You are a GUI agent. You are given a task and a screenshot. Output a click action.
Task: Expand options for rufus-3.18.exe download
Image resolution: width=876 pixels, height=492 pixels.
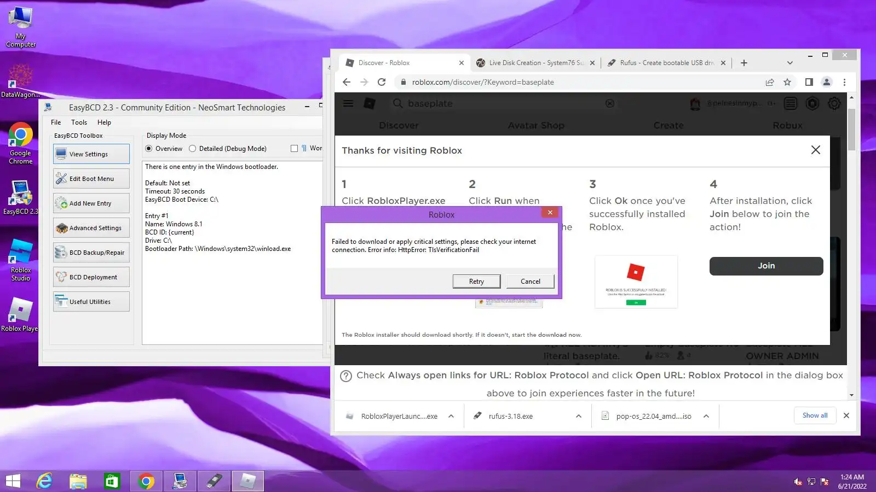579,416
